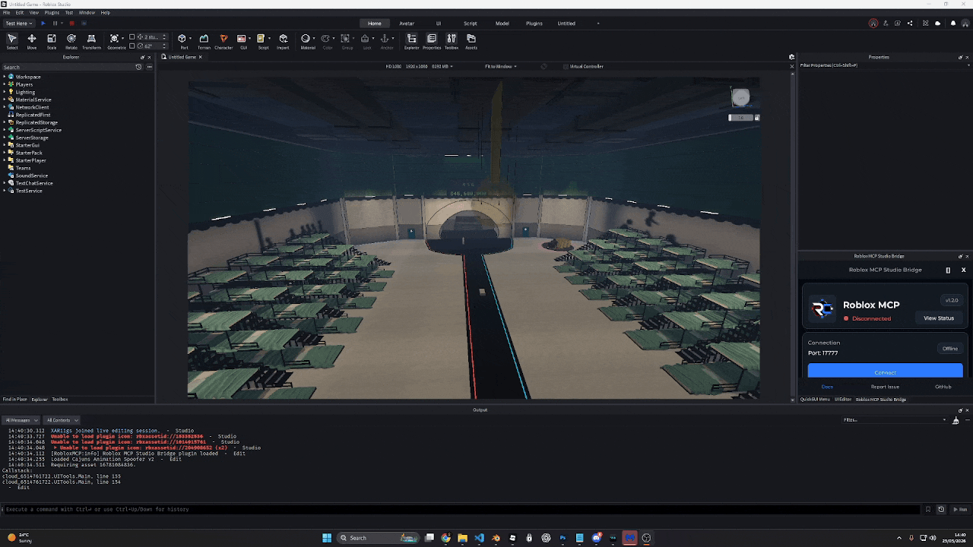Activate the Scale tool
973x547 pixels.
(x=52, y=42)
